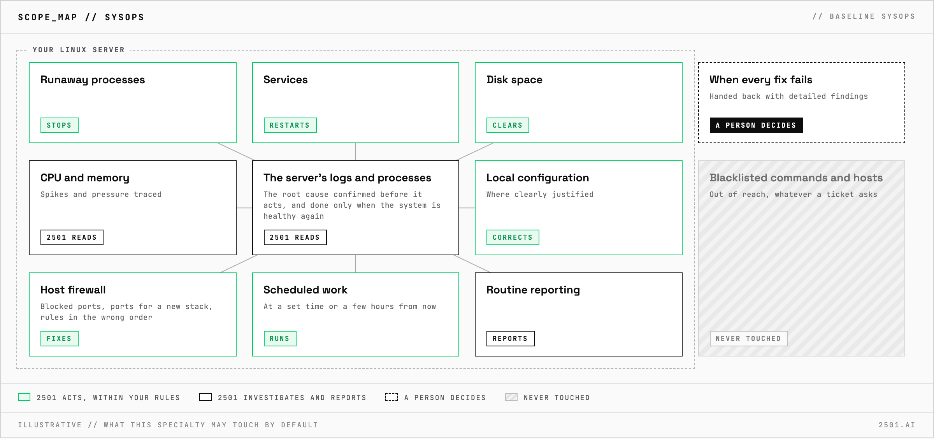Click 'At a set time or a few hours' text
The height and width of the screenshot is (439, 934).
coord(349,307)
